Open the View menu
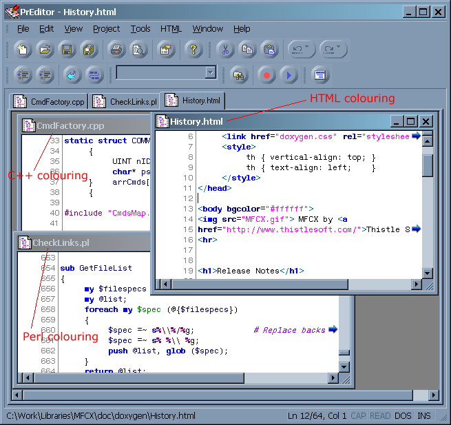The image size is (451, 425). click(74, 29)
